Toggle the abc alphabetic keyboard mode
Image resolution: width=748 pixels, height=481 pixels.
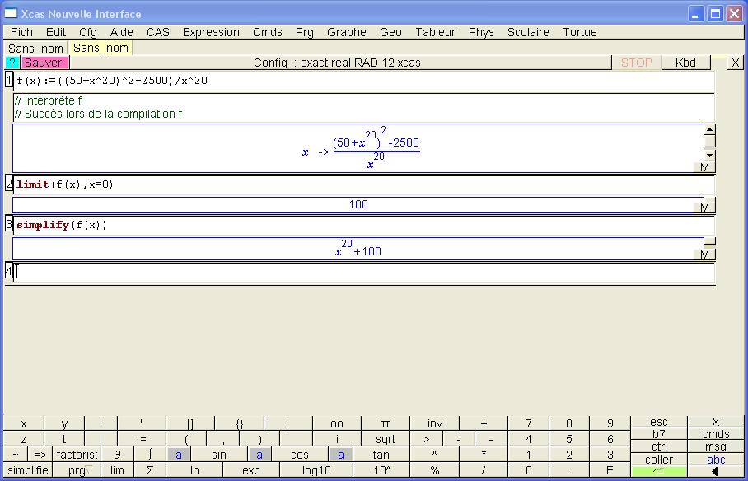716,460
